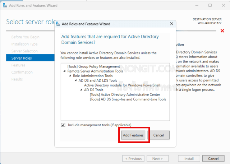
Task: Click the AD DS Tools label
Action: 93,90
